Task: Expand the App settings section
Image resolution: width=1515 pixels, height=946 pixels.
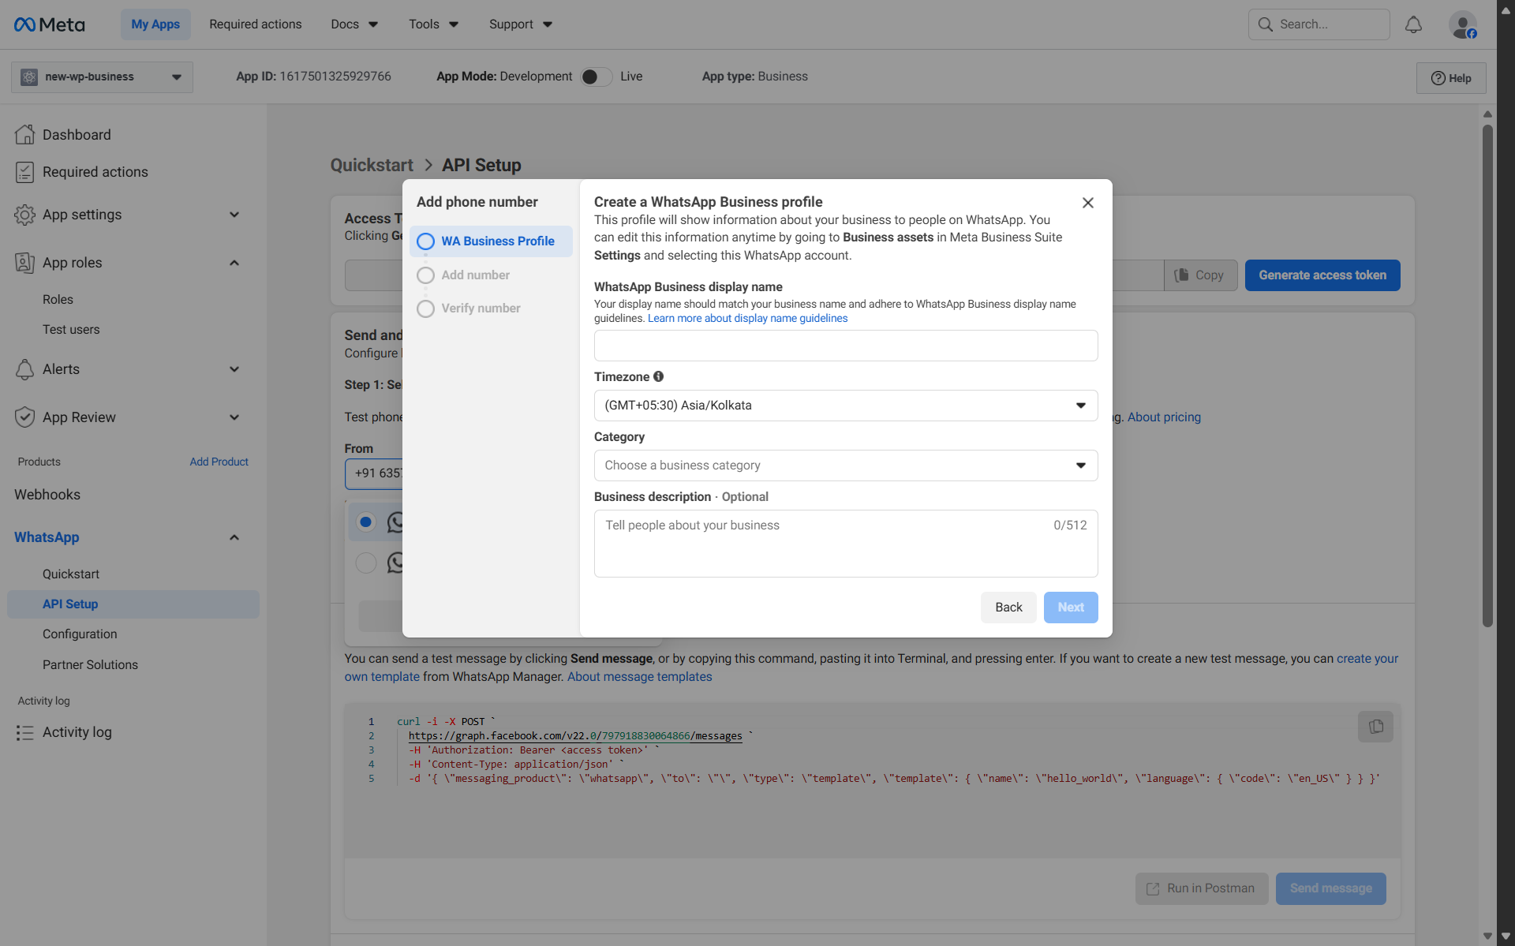Action: click(x=234, y=215)
